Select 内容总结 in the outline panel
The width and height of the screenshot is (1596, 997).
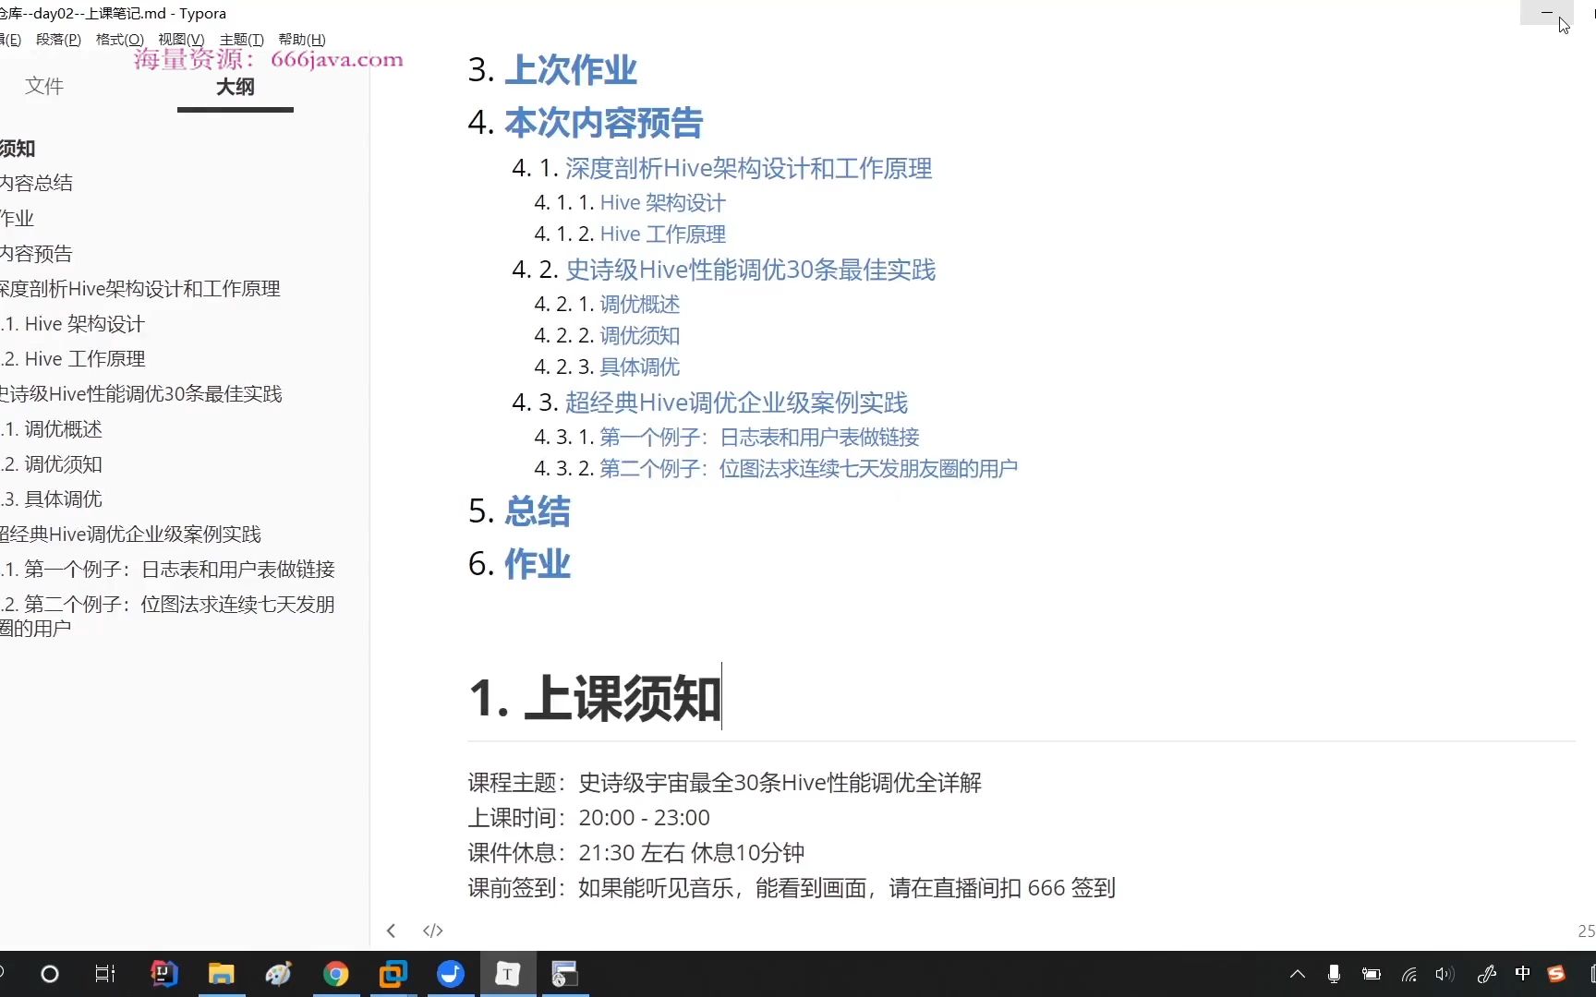(x=36, y=183)
